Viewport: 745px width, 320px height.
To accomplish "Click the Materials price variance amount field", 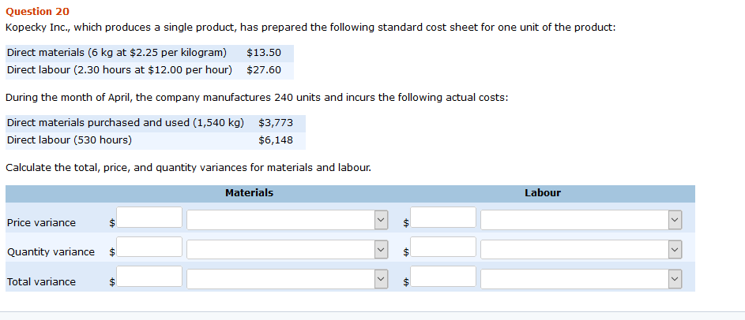I will 149,218.
